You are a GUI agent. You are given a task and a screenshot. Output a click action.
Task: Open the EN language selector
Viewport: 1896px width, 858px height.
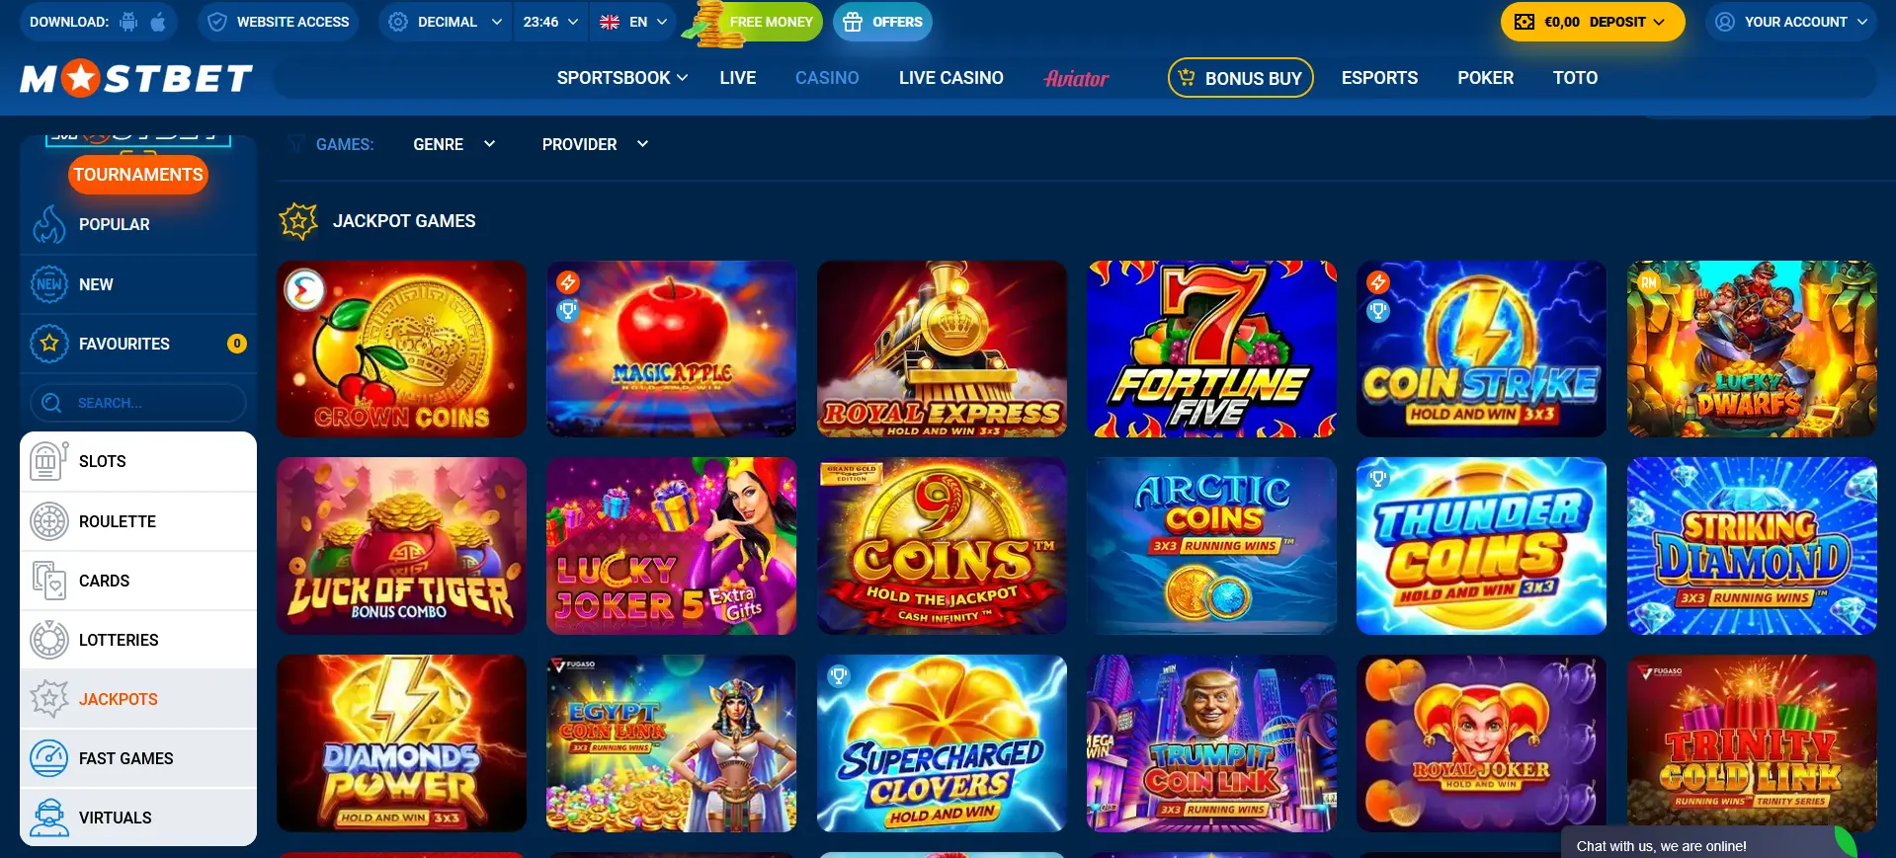tap(633, 22)
